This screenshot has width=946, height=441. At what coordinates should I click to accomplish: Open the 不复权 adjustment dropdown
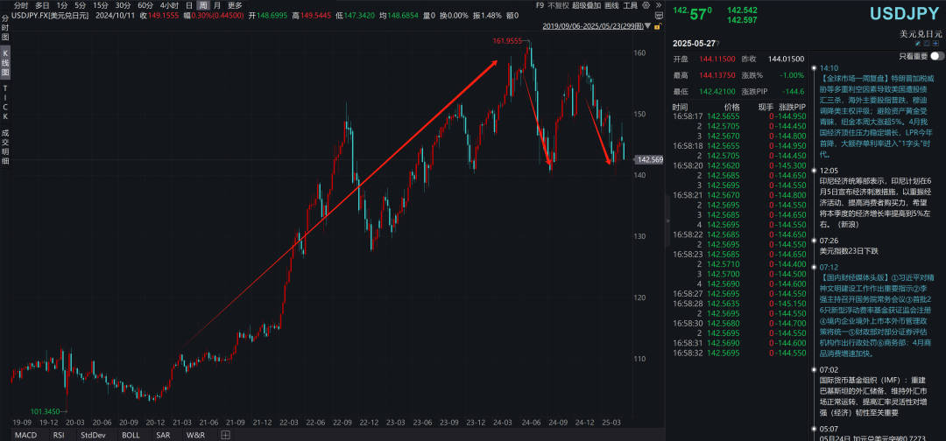557,5
